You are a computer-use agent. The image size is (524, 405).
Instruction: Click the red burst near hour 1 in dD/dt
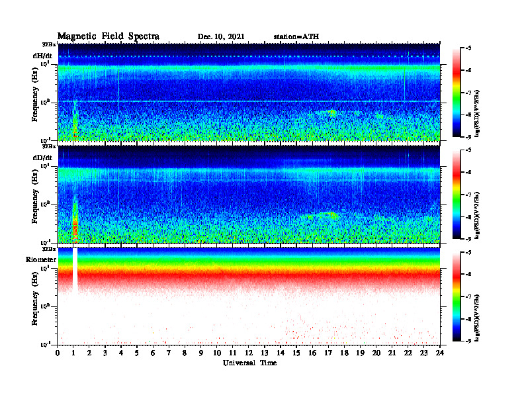75,227
